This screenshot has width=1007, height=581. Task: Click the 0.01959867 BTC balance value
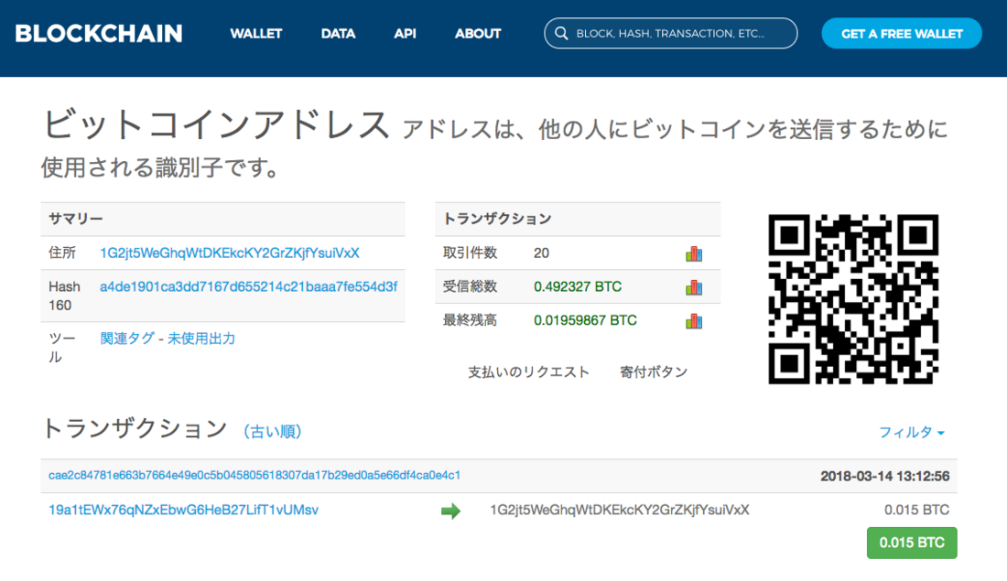click(x=585, y=320)
